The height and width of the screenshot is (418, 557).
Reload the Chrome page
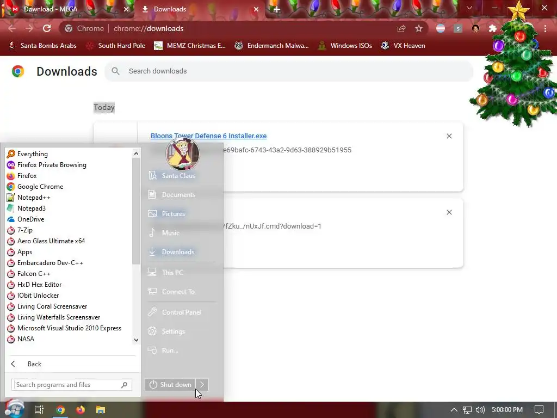[x=47, y=28]
